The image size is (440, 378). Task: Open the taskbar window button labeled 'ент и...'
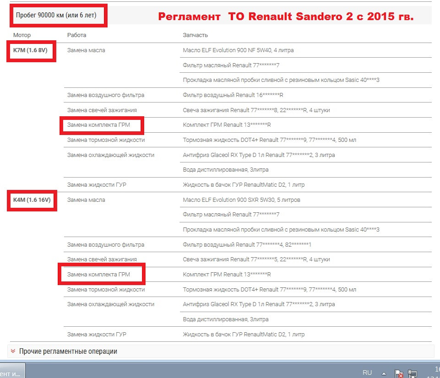tap(12, 371)
